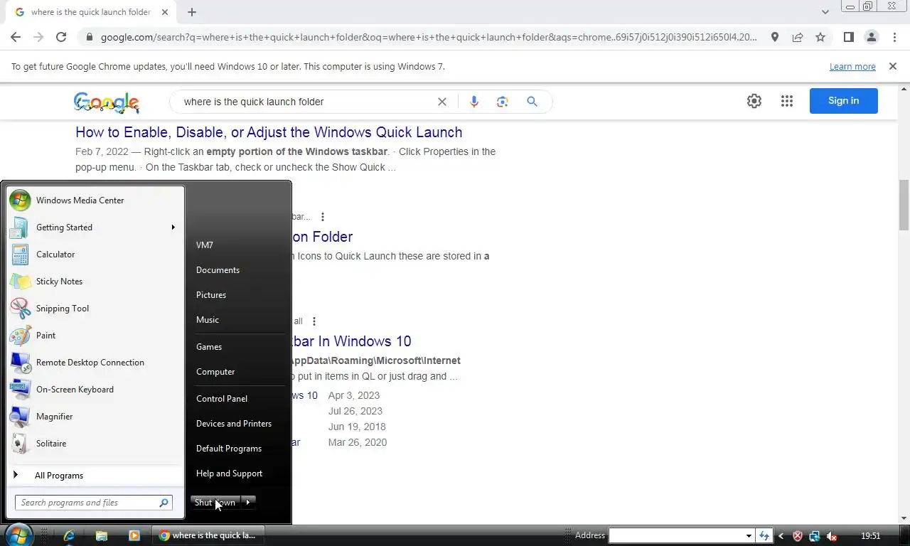Open the Chrome tab search dropdown

tap(825, 12)
